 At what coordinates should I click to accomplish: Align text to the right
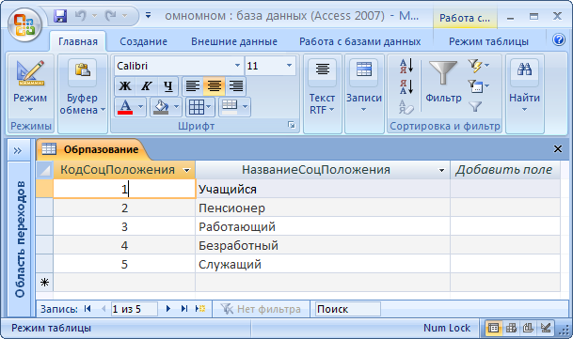point(236,86)
